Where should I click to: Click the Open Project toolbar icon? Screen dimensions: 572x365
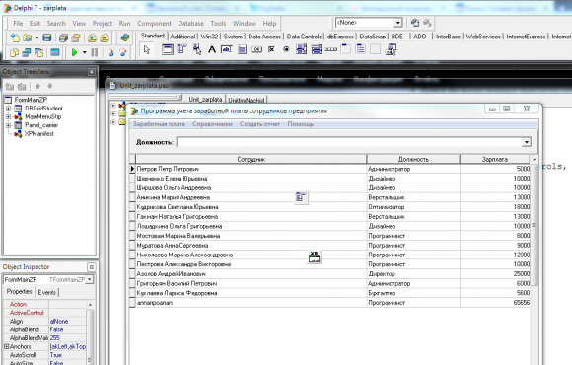pyautogui.click(x=76, y=37)
